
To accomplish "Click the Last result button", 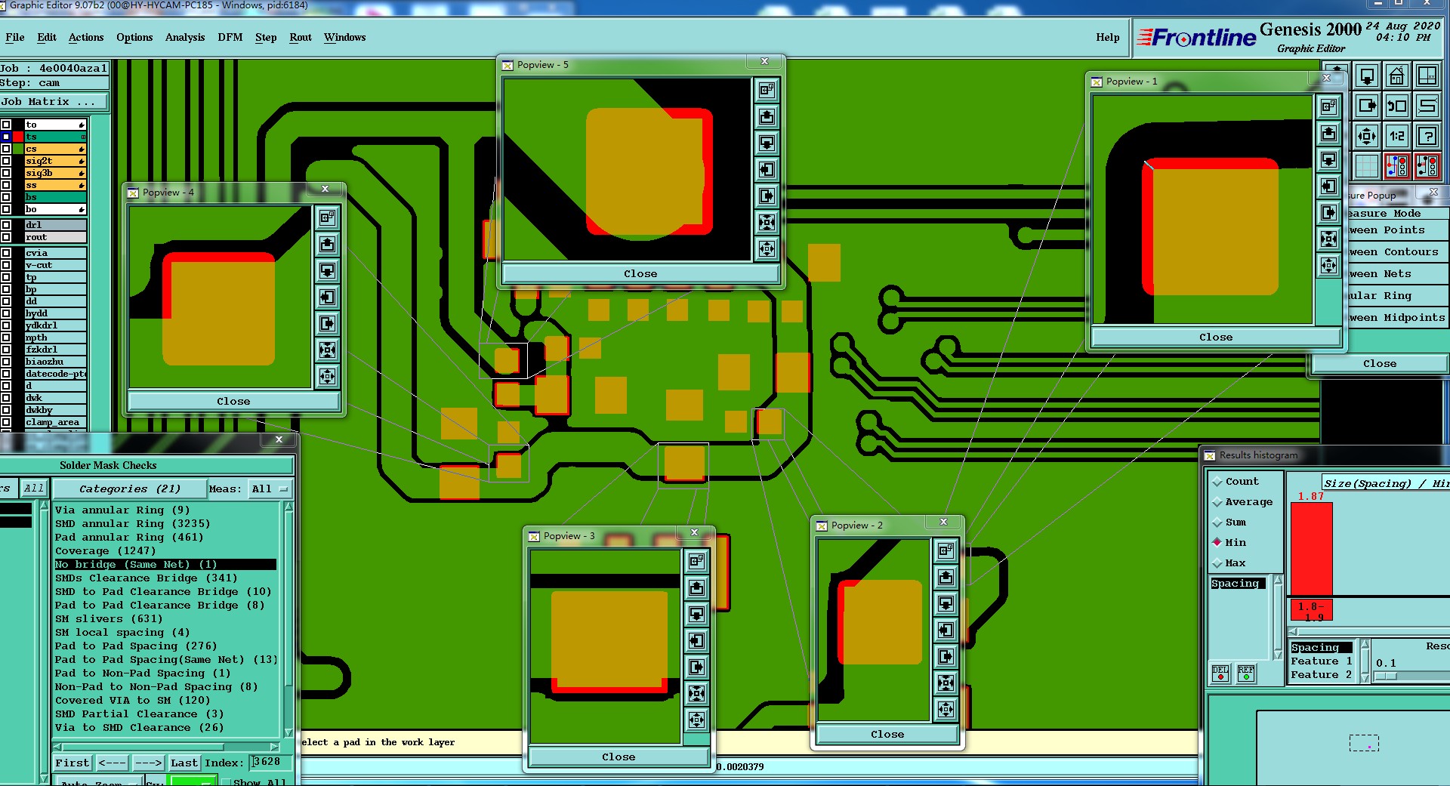I will pyautogui.click(x=184, y=763).
